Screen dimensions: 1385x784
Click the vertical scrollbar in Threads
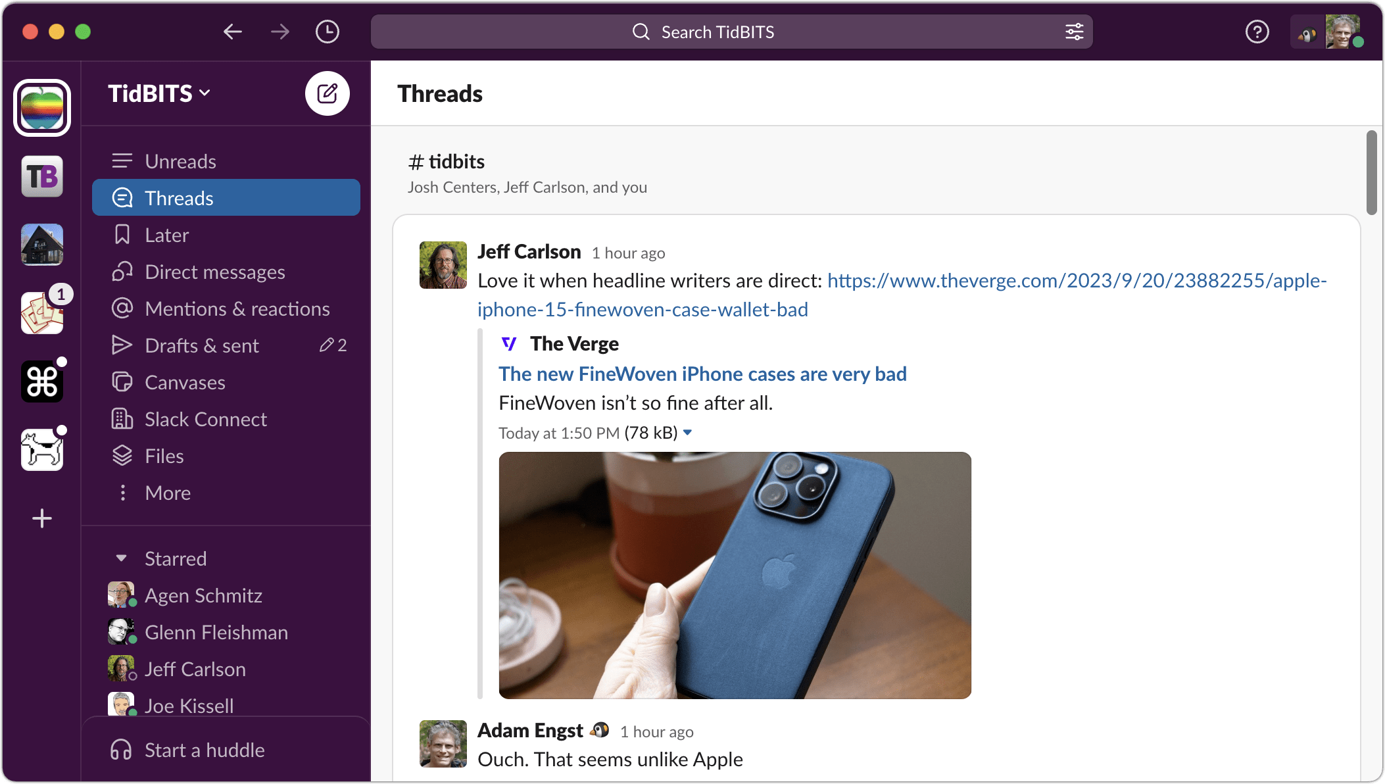pos(1371,172)
